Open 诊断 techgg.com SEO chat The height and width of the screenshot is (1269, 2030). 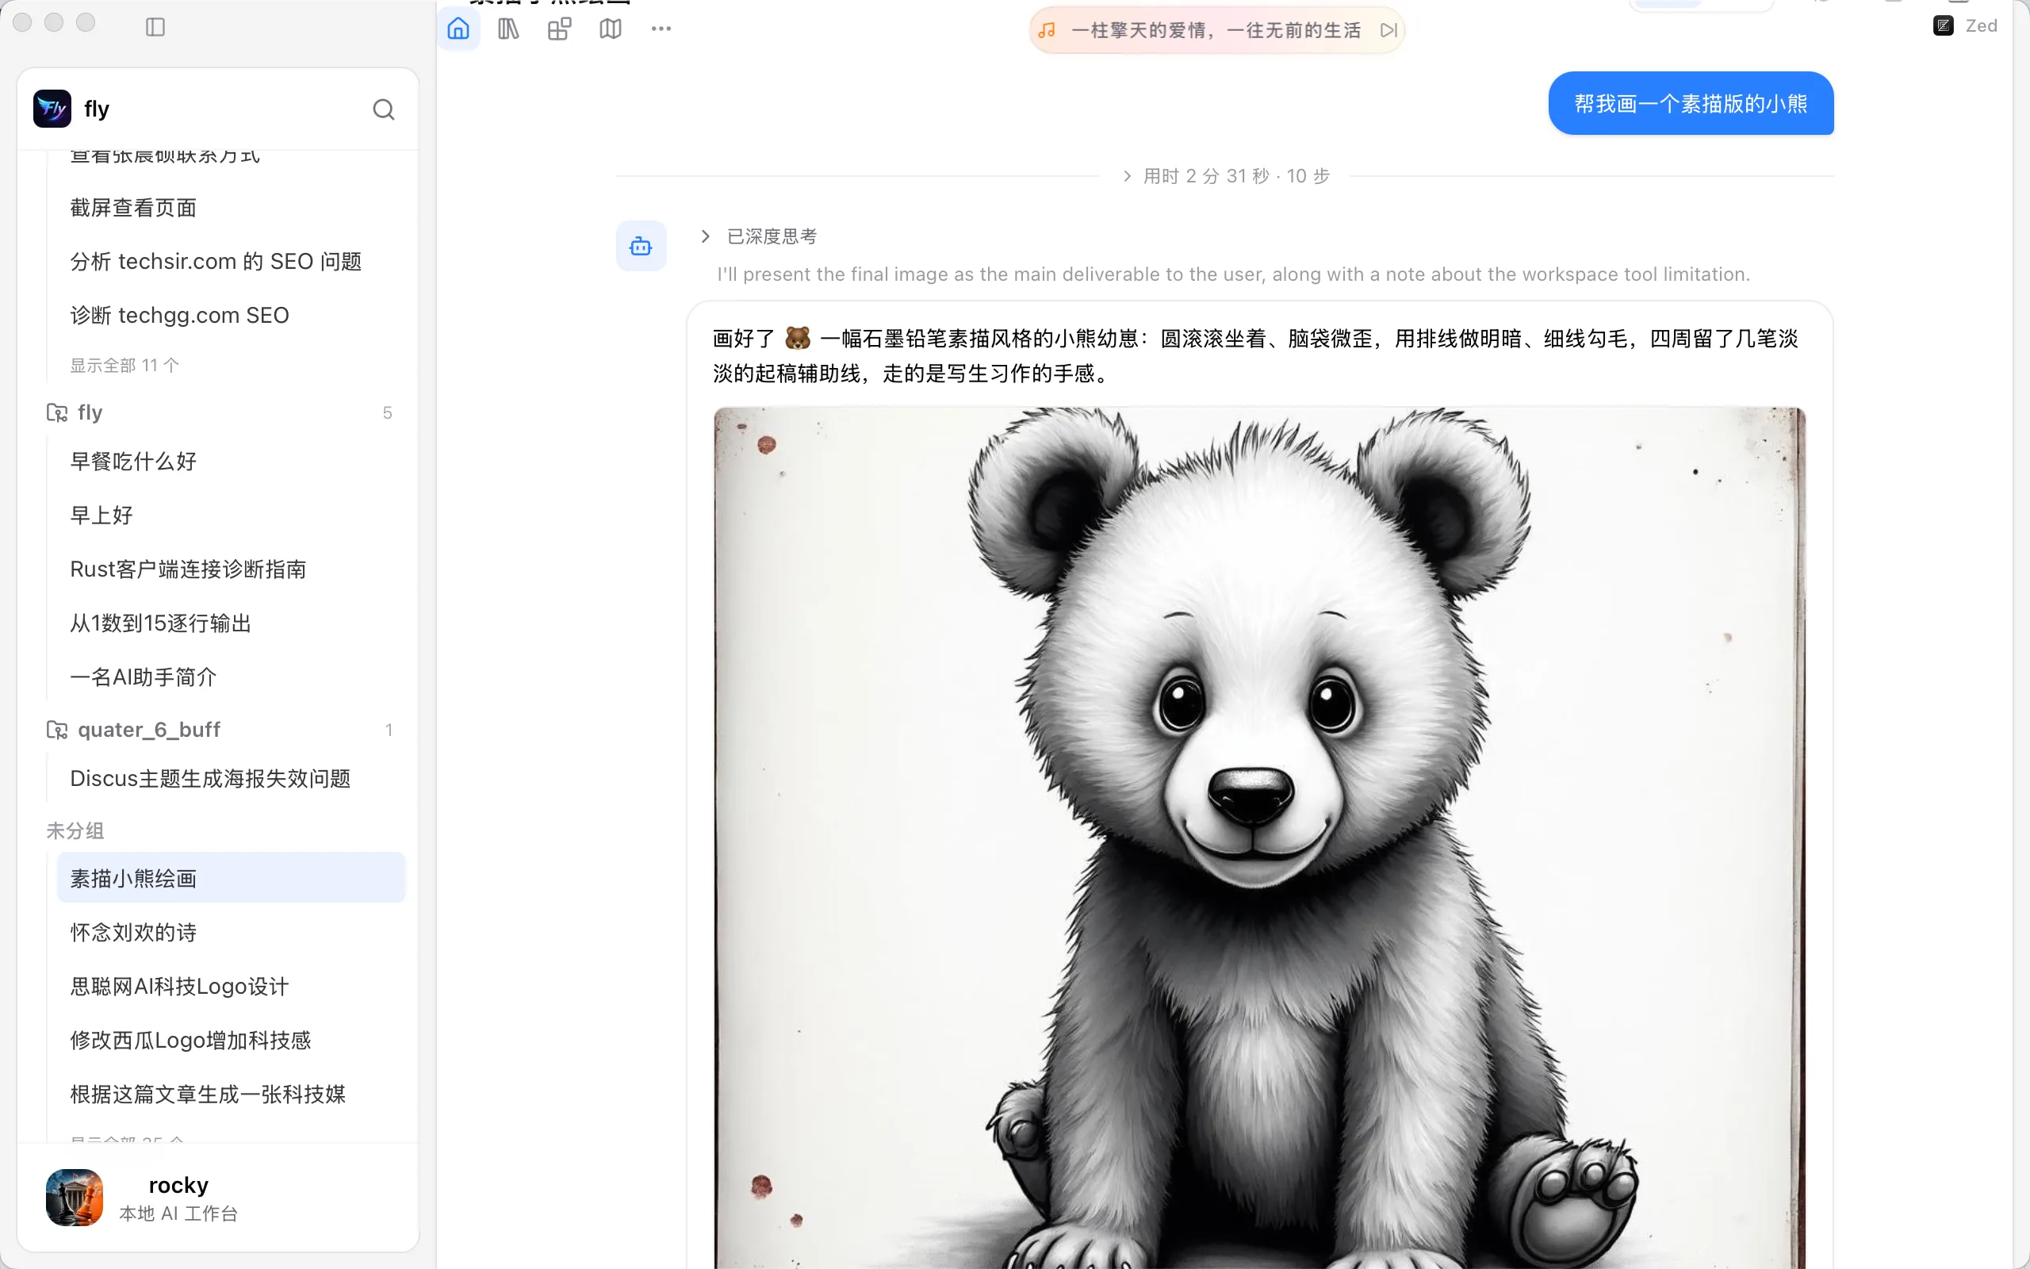[231, 316]
